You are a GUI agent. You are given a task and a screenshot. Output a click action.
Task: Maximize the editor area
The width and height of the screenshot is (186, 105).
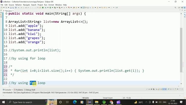(x=182, y=10)
